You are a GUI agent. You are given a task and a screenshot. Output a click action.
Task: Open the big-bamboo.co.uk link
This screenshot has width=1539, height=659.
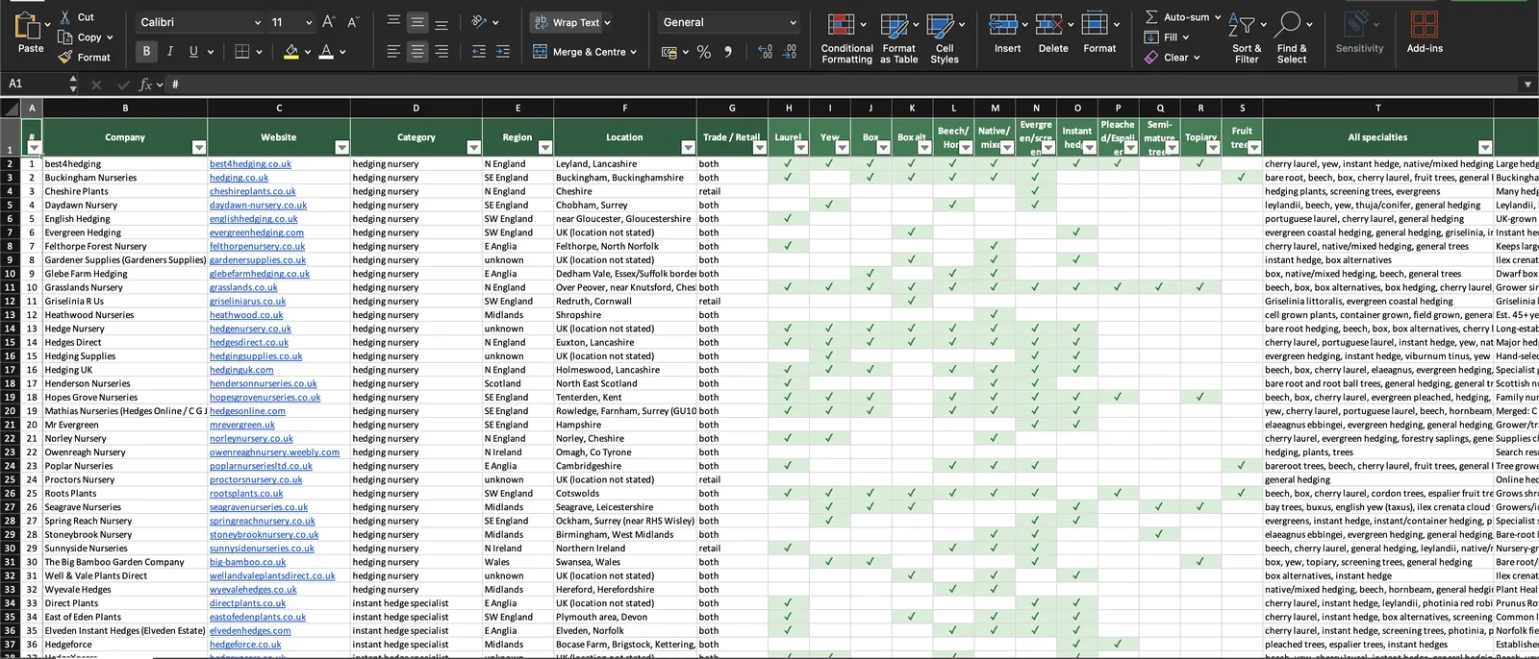(x=247, y=562)
